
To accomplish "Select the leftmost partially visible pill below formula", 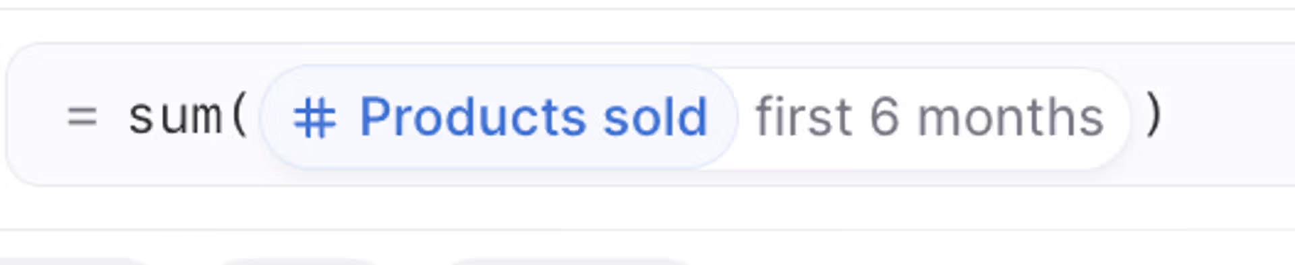I will click(x=71, y=262).
